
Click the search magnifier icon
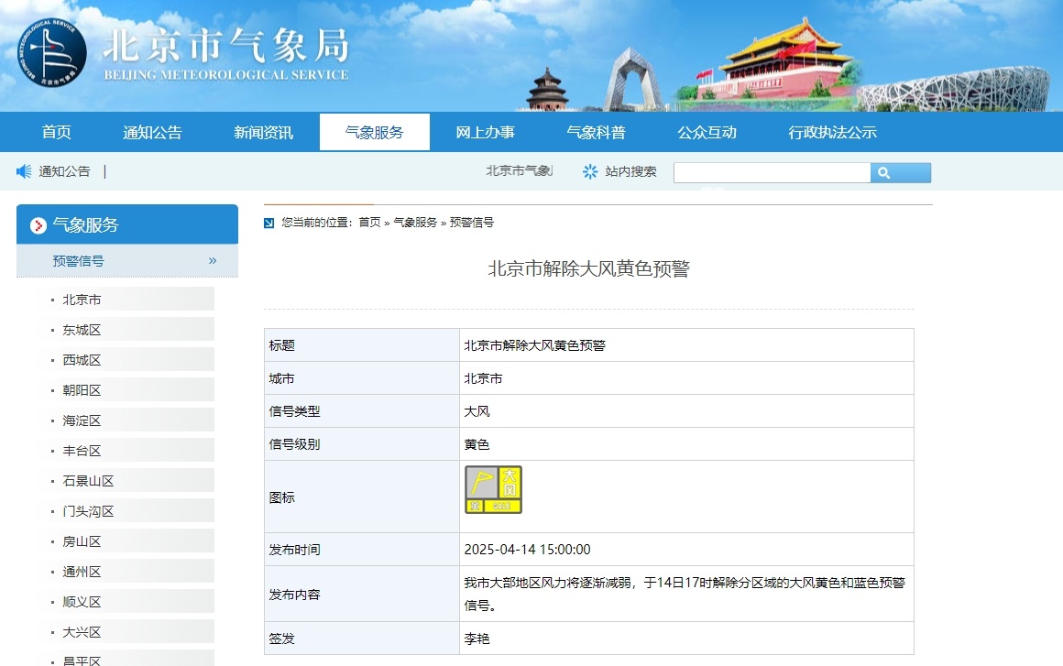pyautogui.click(x=900, y=172)
